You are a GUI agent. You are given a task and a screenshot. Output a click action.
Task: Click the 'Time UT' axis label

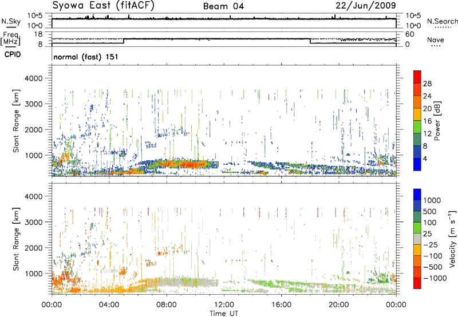pyautogui.click(x=224, y=313)
